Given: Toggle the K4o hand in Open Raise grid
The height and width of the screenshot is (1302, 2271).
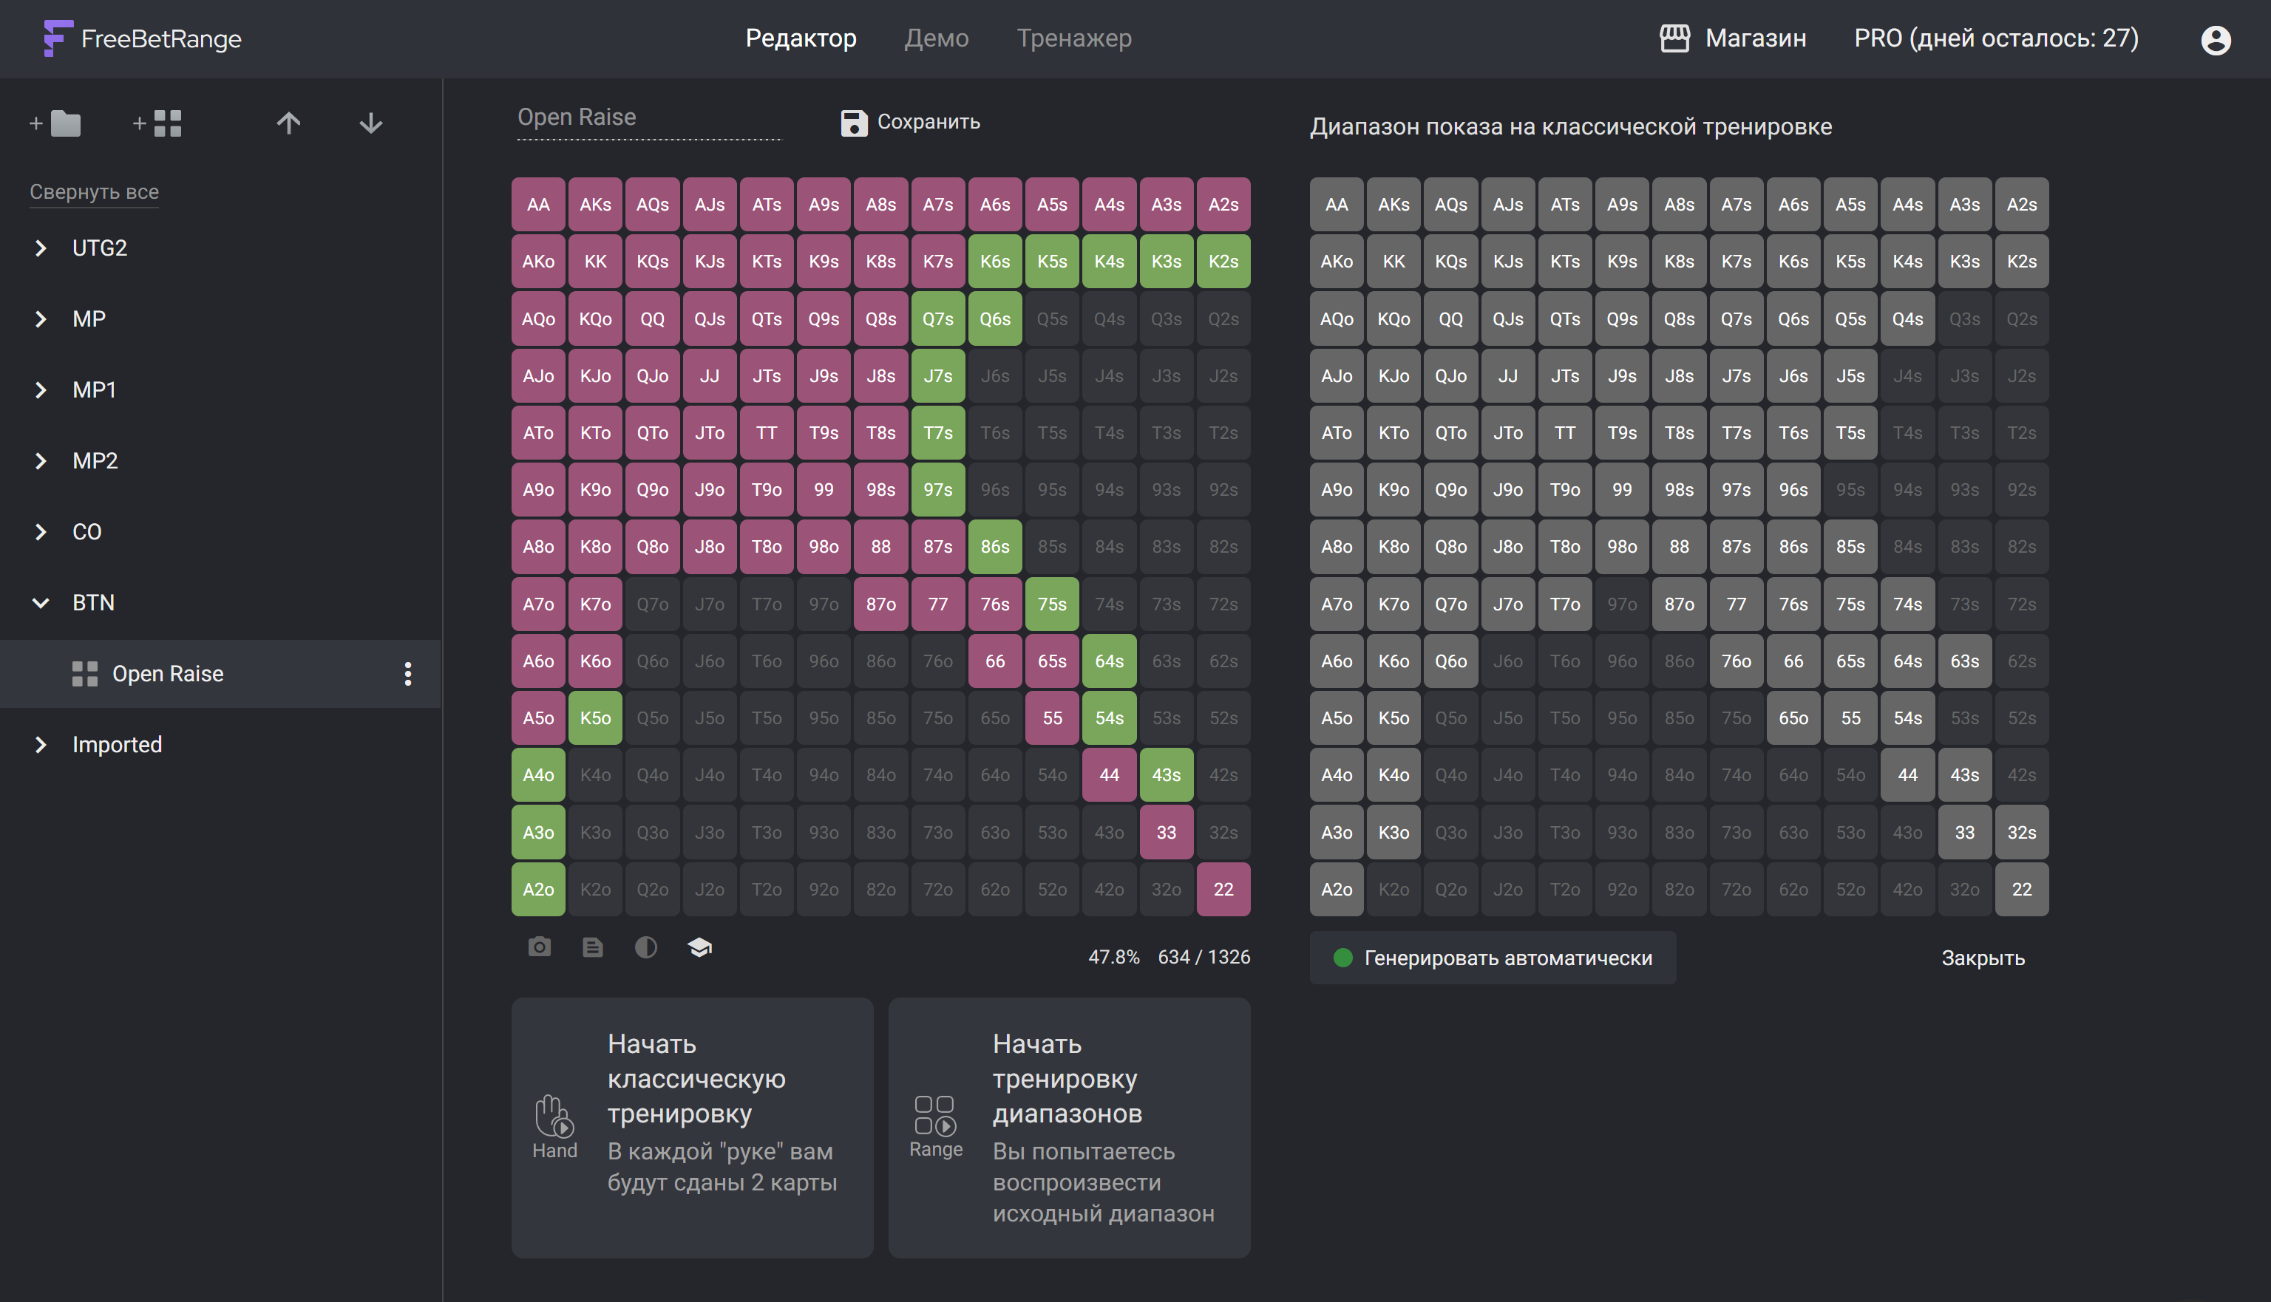Looking at the screenshot, I should 595,775.
